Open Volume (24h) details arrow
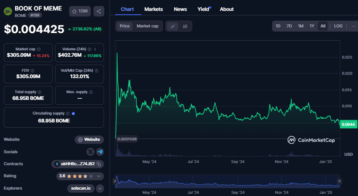The width and height of the screenshot is (358, 196). pos(95,49)
